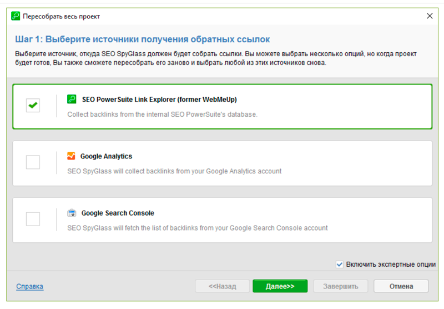The width and height of the screenshot is (444, 309).
Task: Open the Справка help link
Action: pyautogui.click(x=30, y=286)
